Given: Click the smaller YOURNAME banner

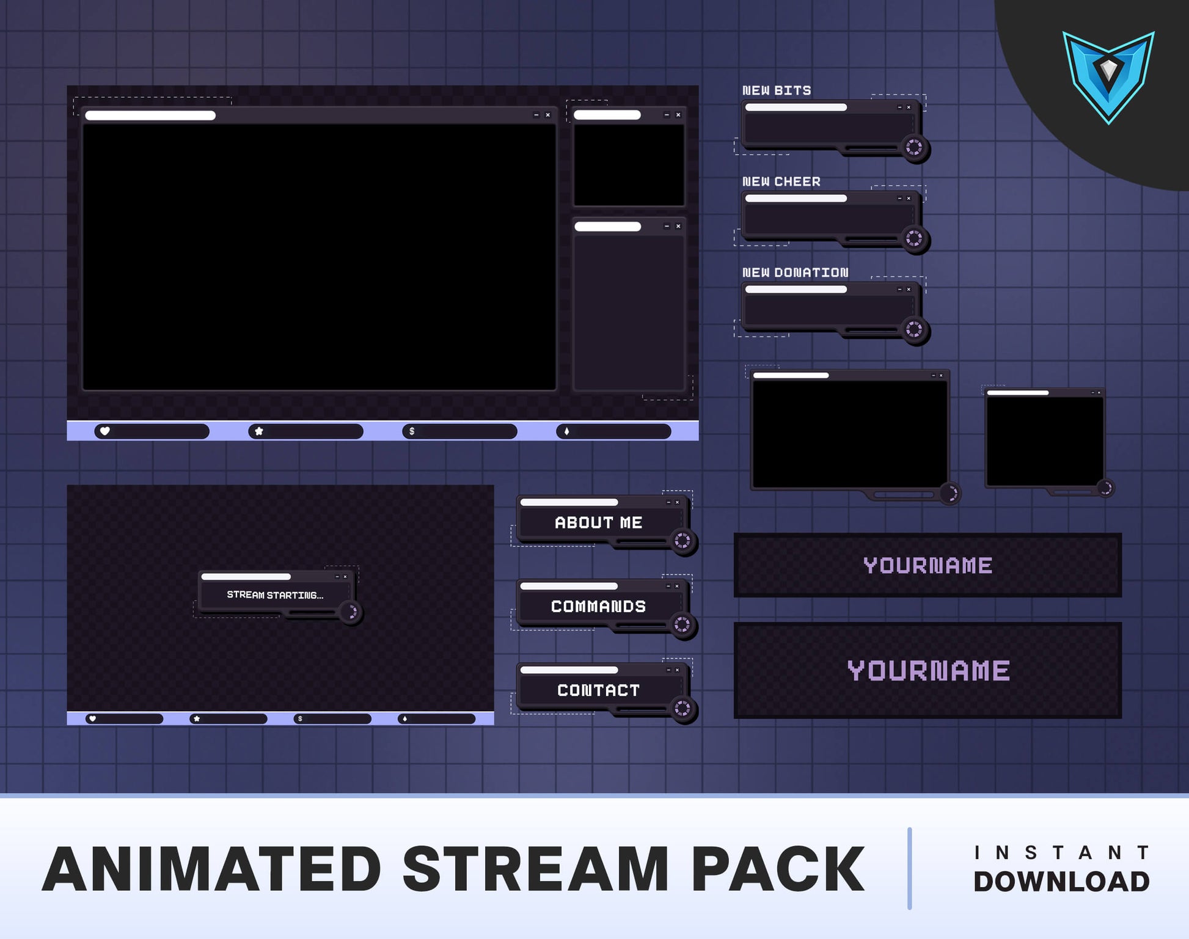Looking at the screenshot, I should coord(927,565).
